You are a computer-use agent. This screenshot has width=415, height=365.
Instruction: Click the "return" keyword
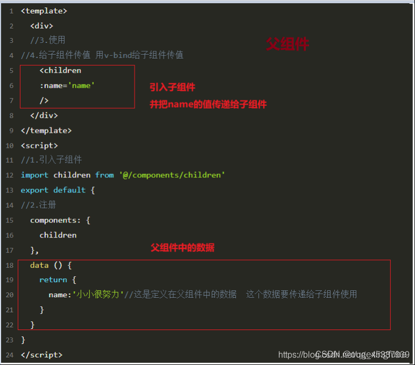click(53, 280)
